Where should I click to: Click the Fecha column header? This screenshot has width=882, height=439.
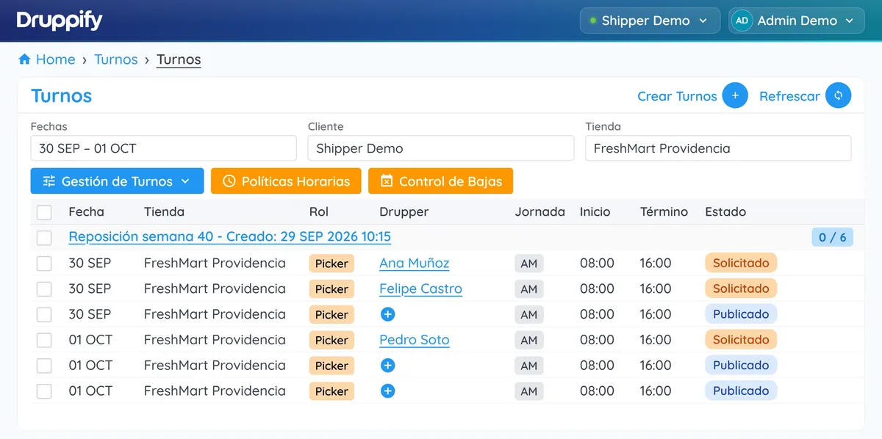click(87, 211)
